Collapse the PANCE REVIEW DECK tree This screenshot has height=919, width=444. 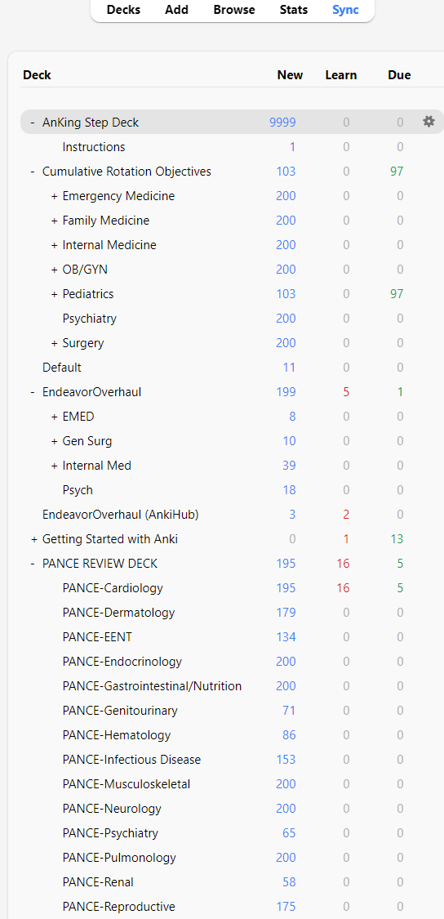[x=33, y=564]
